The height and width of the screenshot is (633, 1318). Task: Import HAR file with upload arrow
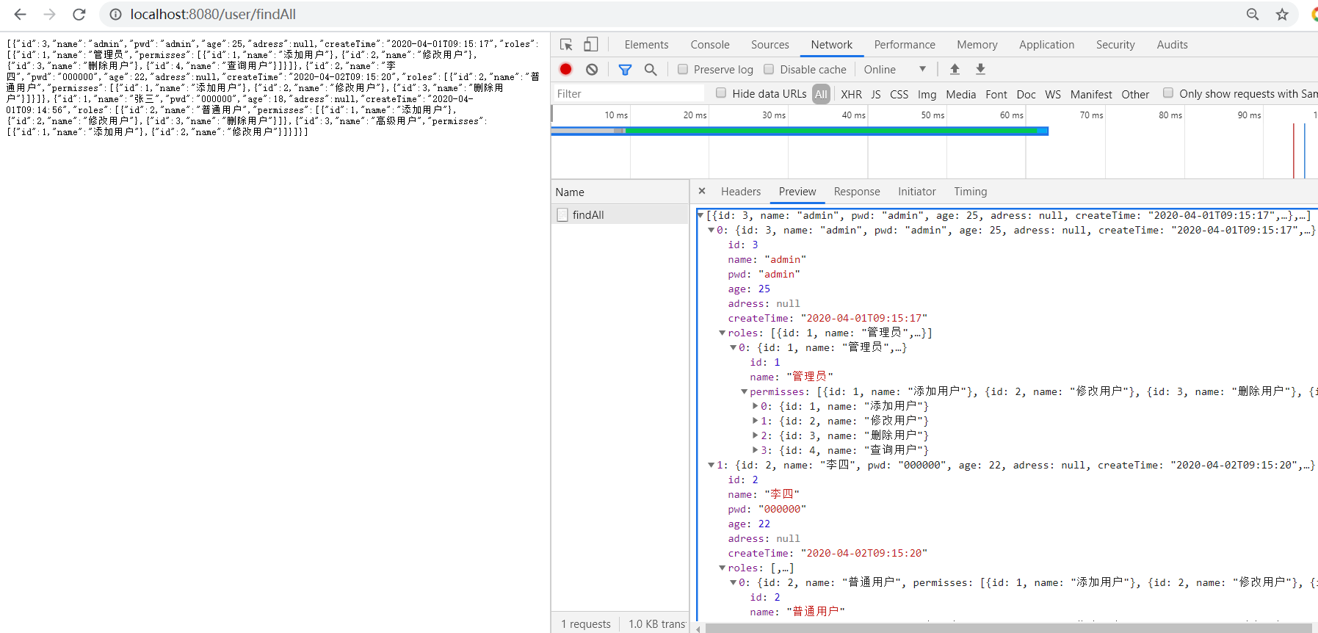[x=955, y=69]
